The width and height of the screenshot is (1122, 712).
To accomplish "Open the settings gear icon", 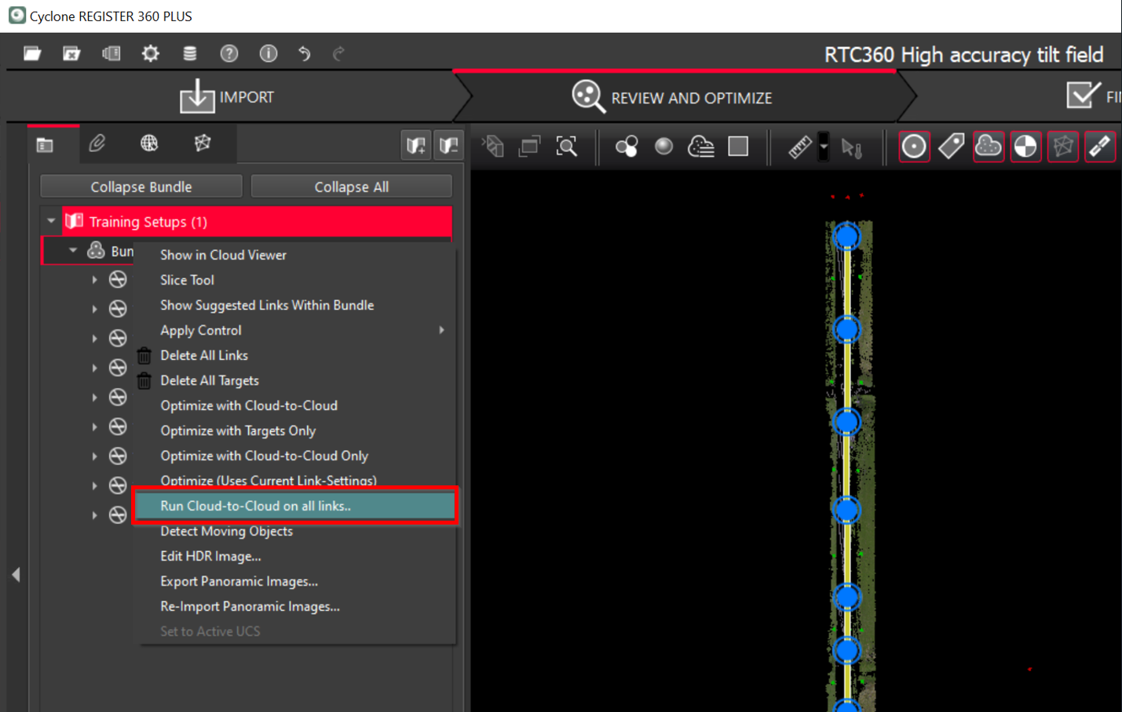I will pos(150,53).
